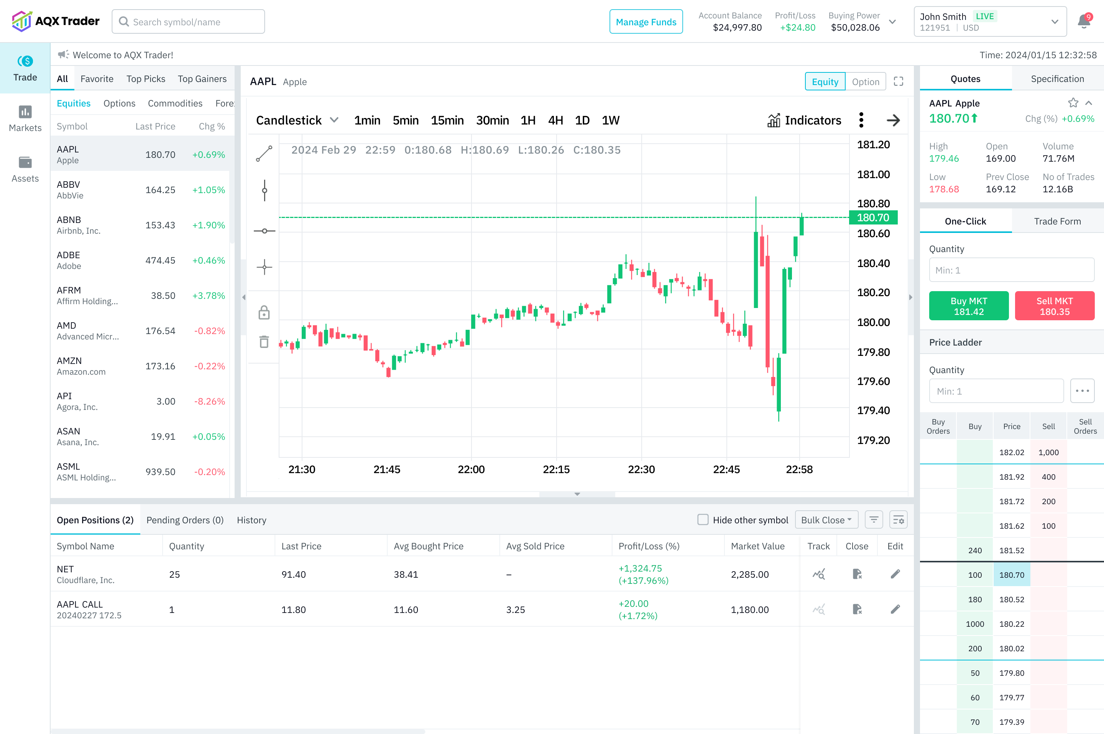Select the vertical line drawing tool
The width and height of the screenshot is (1104, 734).
(264, 190)
